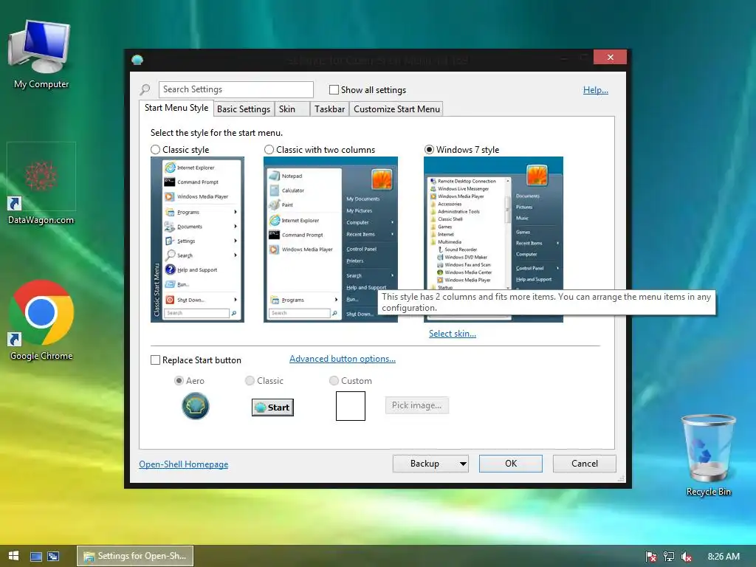The width and height of the screenshot is (756, 567).
Task: Open the Taskbar tab
Action: point(330,109)
